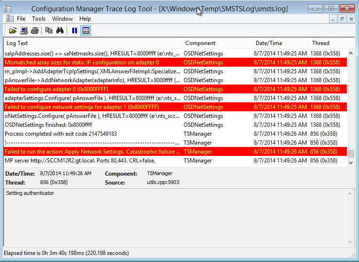This screenshot has width=359, height=262.
Task: Select the dashed separator line log row
Action: coord(176,143)
